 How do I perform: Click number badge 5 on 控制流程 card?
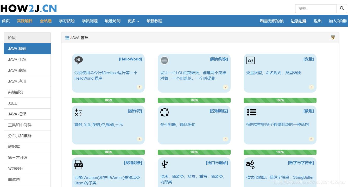tap(225, 139)
